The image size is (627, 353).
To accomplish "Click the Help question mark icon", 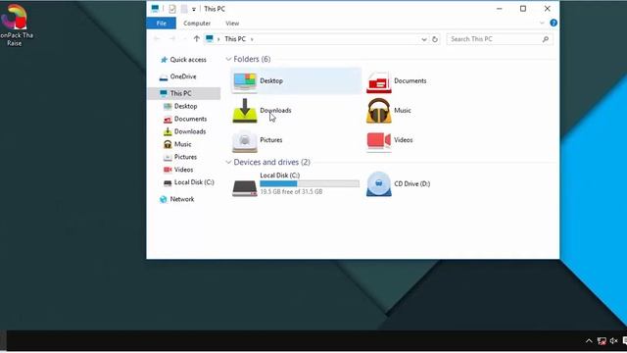I will pos(554,23).
